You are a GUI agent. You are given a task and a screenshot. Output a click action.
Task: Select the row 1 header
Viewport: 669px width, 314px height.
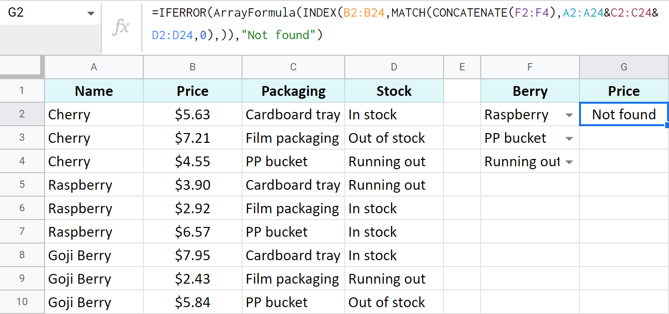pyautogui.click(x=22, y=91)
